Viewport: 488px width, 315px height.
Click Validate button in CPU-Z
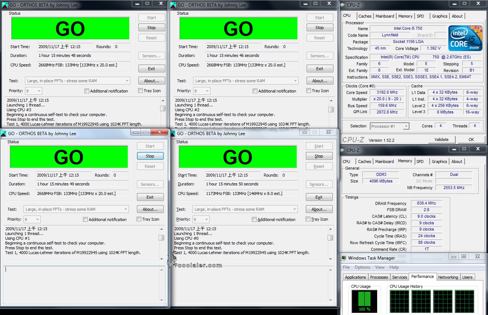point(441,140)
